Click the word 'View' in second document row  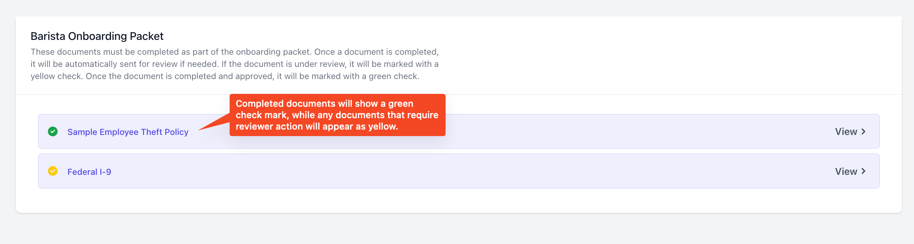point(846,171)
